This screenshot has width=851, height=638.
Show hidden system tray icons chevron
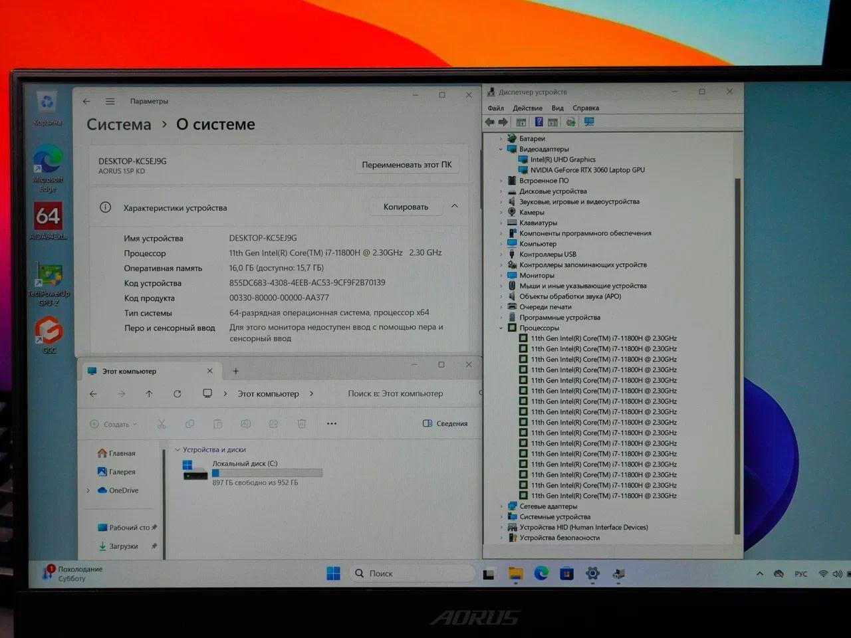(759, 574)
